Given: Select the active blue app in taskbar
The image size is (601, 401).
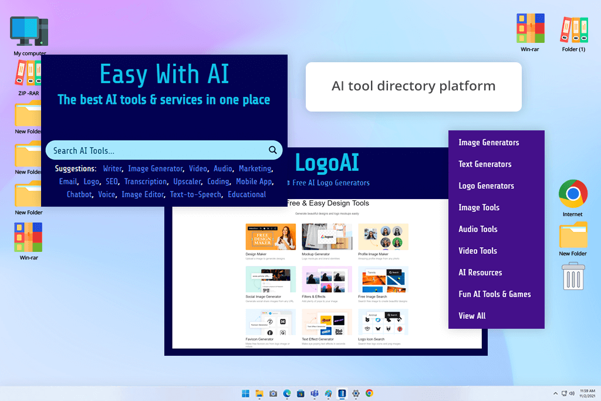Looking at the screenshot, I should point(342,393).
